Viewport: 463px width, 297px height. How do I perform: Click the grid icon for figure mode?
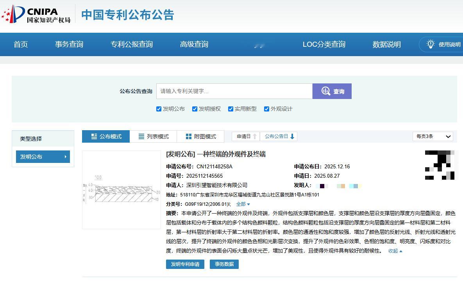point(188,136)
